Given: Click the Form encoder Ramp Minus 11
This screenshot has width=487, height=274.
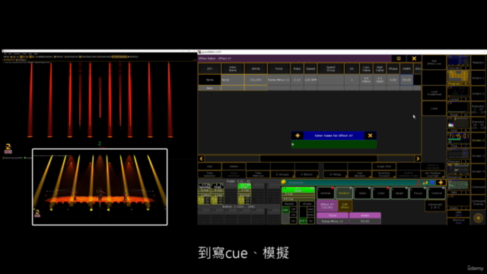Looking at the screenshot, I should (333, 218).
